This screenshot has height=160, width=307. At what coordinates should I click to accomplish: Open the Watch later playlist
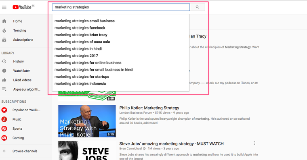click(21, 71)
